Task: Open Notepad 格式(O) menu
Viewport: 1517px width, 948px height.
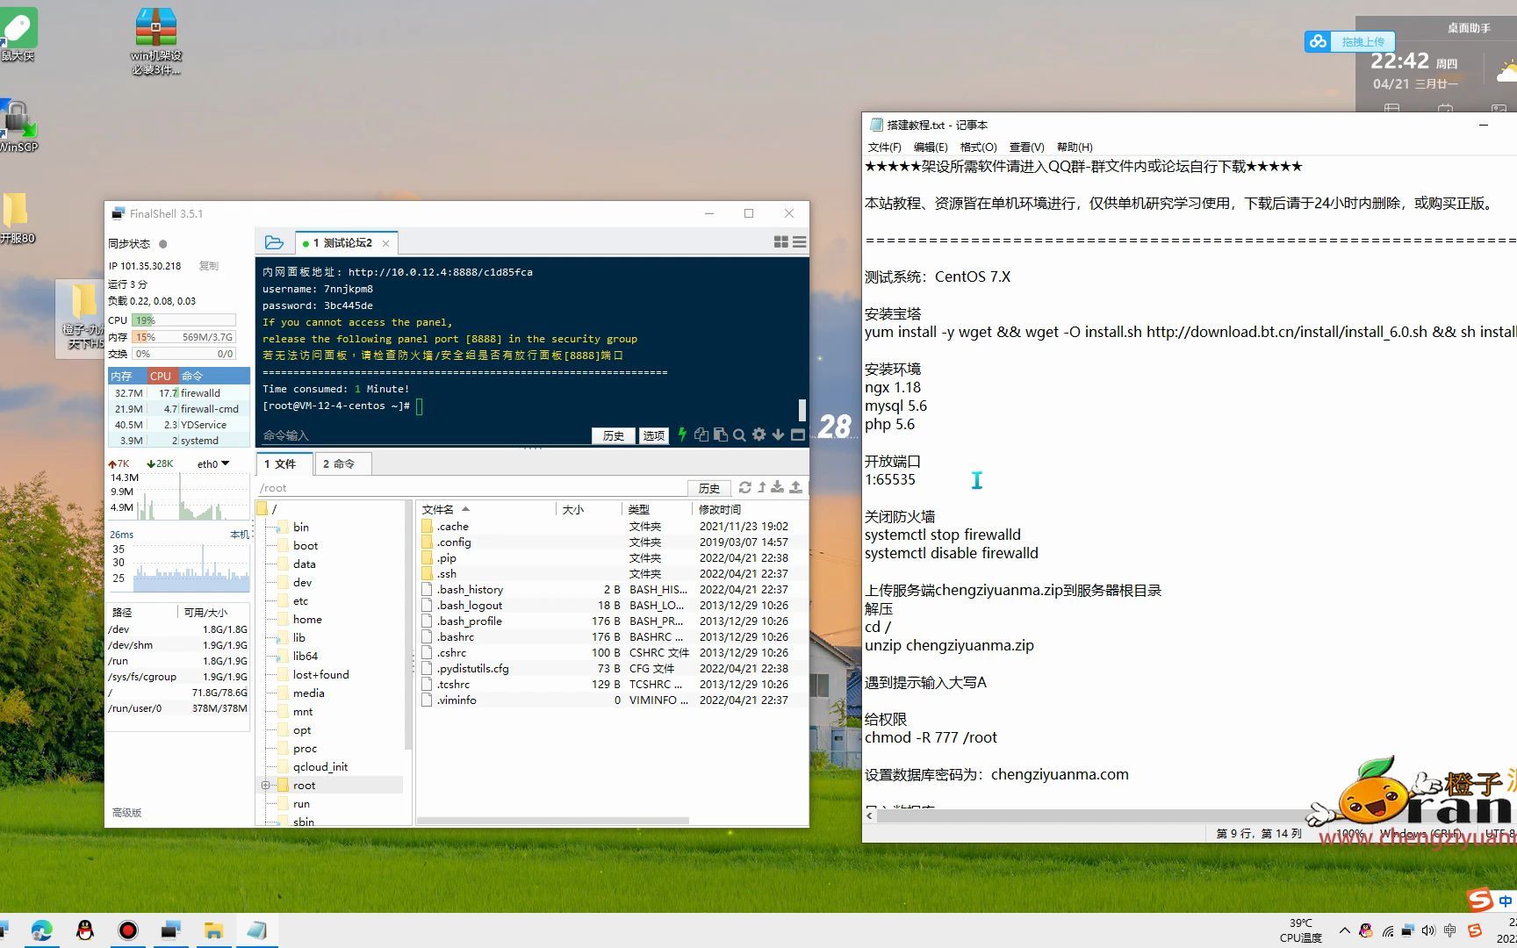Action: 978,147
